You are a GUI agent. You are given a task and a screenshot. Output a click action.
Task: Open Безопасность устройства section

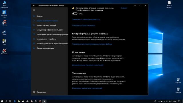pos(46,39)
